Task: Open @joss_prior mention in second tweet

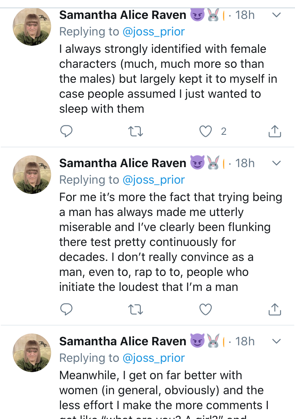Action: coord(153,180)
